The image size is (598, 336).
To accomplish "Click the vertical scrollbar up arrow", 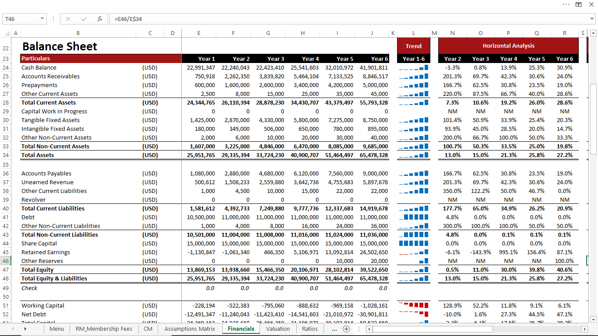I will pos(594,33).
